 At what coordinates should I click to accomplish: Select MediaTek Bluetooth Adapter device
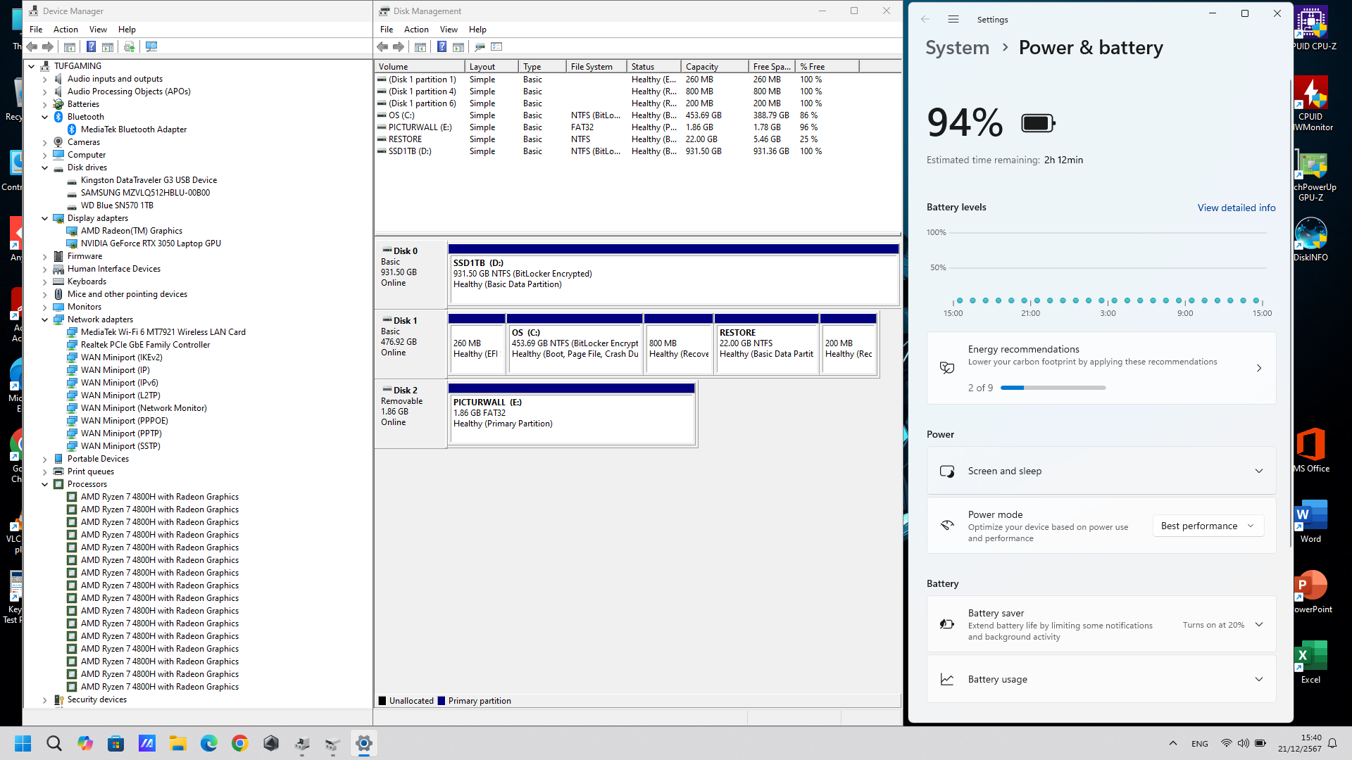[134, 129]
